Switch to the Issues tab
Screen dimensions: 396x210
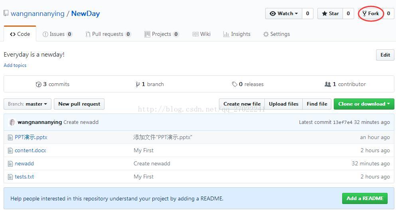(x=57, y=34)
